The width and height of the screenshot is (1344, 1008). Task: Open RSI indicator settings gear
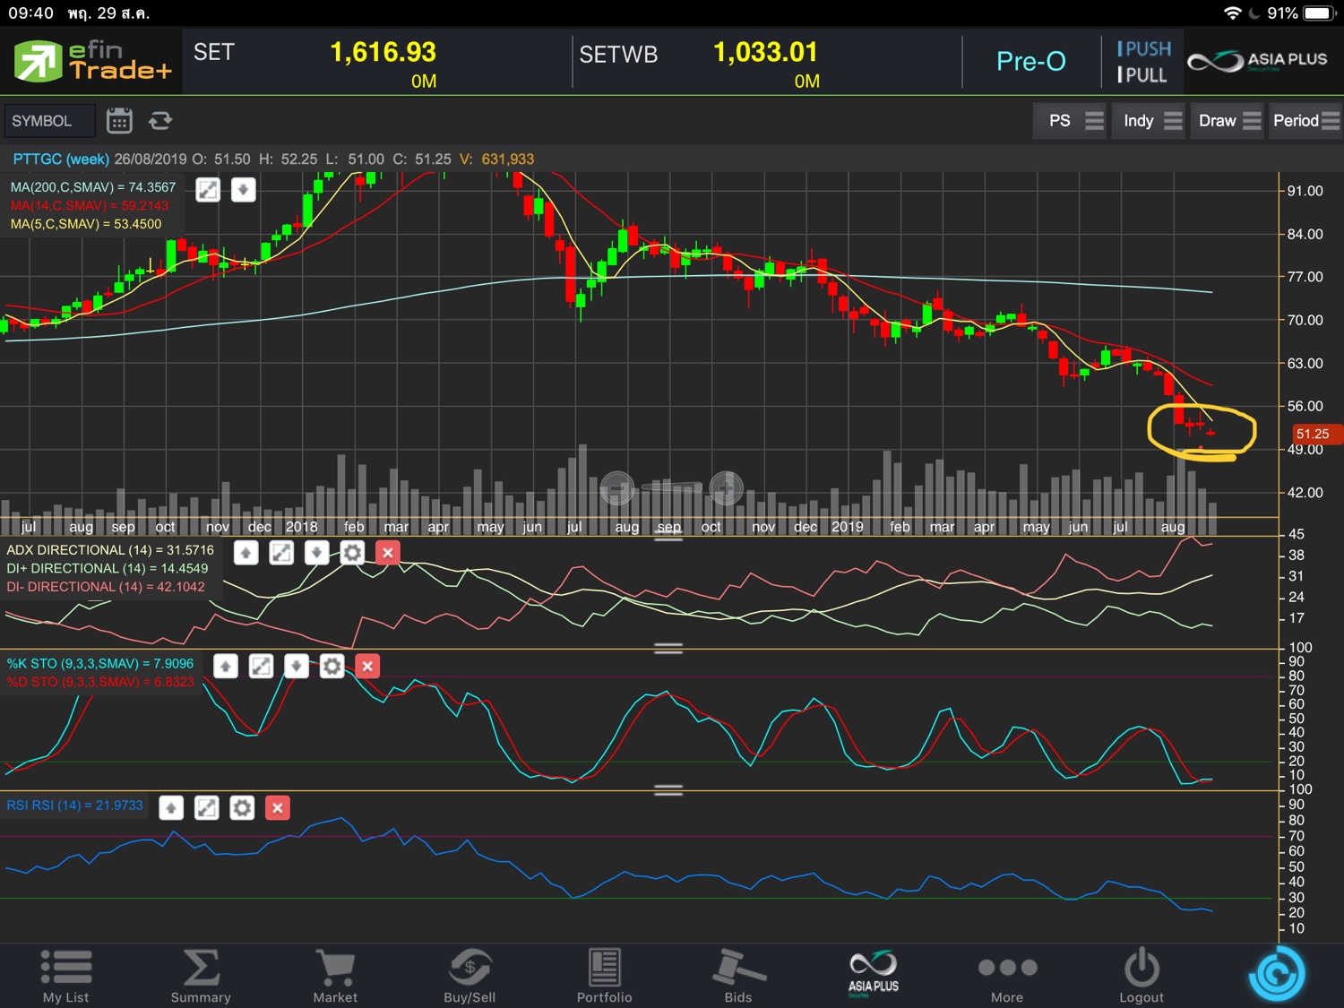tap(242, 808)
